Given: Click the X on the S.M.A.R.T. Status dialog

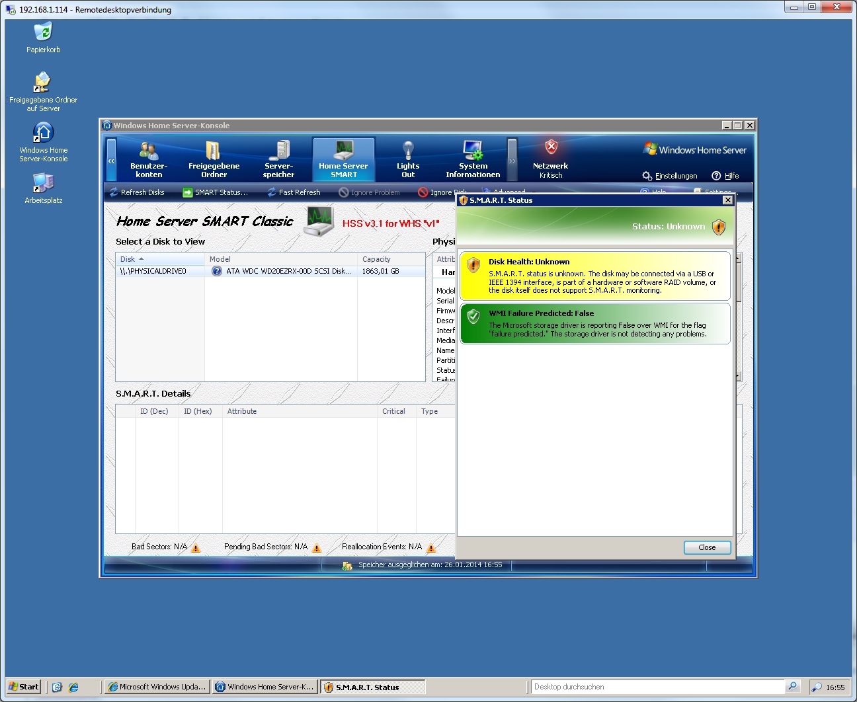Looking at the screenshot, I should 727,200.
